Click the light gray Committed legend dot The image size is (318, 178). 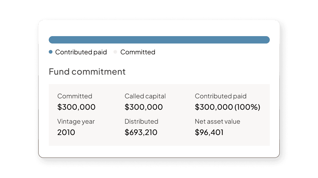[115, 52]
